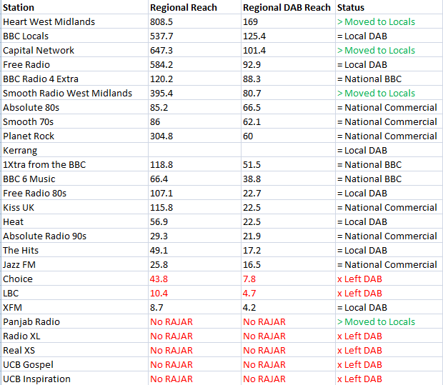Select Heart West Midlands' Moved to Locals status
Image resolution: width=443 pixels, height=385 pixels.
tap(389, 21)
